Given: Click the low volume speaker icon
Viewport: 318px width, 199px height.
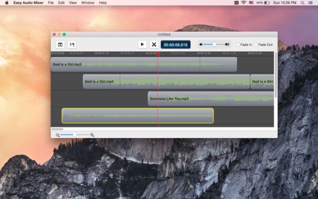Looking at the screenshot, I should click(201, 45).
